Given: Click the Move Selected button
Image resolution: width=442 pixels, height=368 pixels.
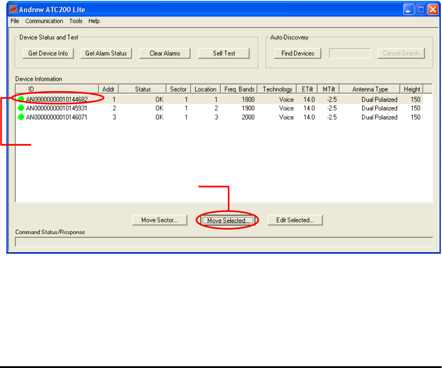Looking at the screenshot, I should (227, 221).
